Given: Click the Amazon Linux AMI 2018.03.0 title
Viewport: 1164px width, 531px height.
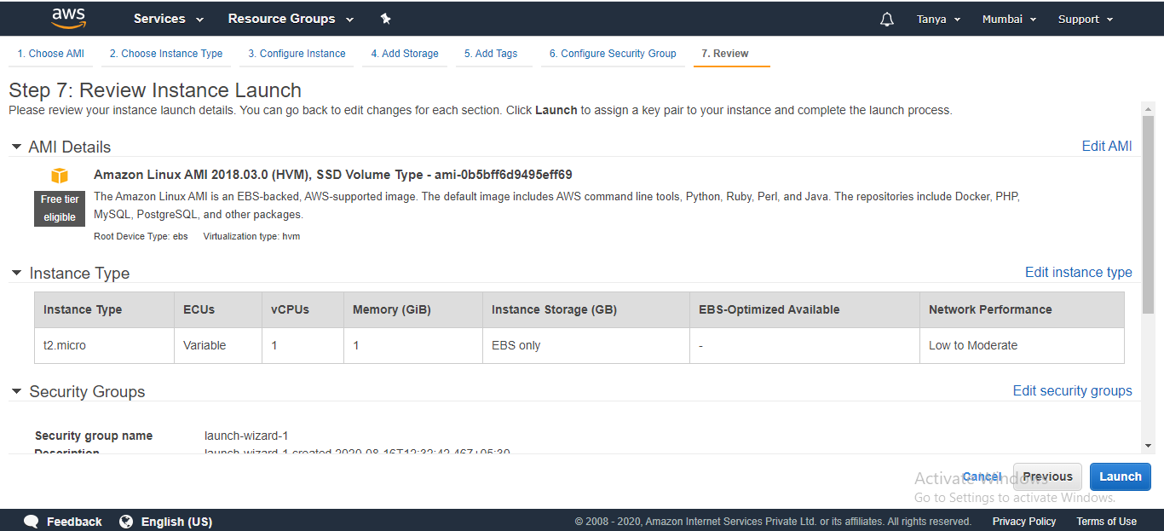Looking at the screenshot, I should 333,175.
